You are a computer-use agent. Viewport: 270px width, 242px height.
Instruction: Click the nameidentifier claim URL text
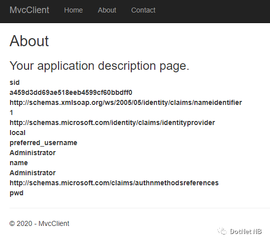pyautogui.click(x=126, y=103)
